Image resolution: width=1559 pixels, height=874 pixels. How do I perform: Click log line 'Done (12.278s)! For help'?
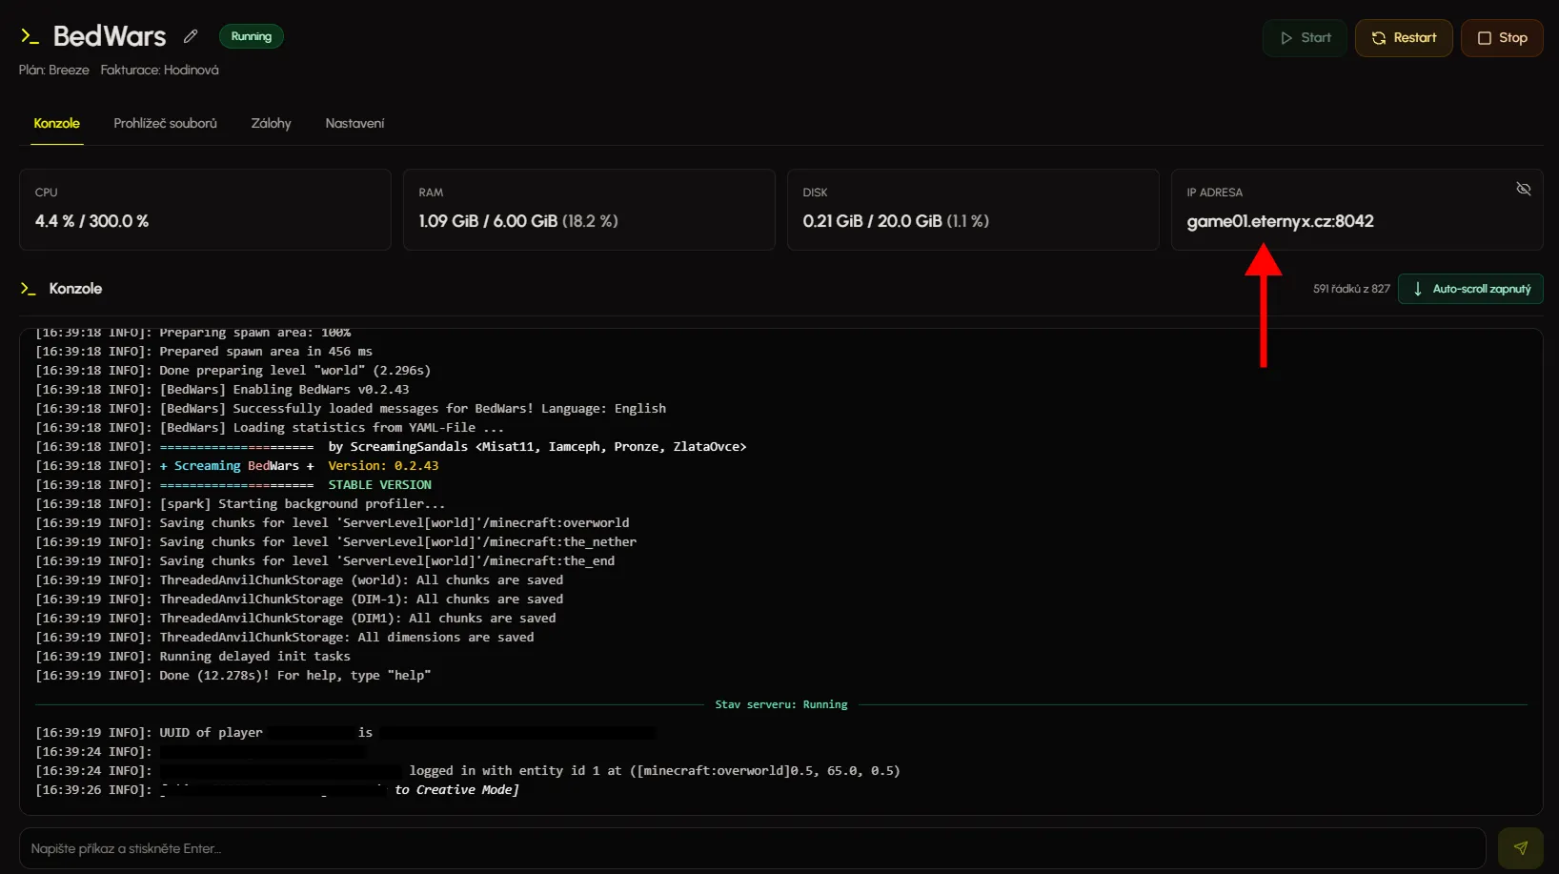click(233, 676)
